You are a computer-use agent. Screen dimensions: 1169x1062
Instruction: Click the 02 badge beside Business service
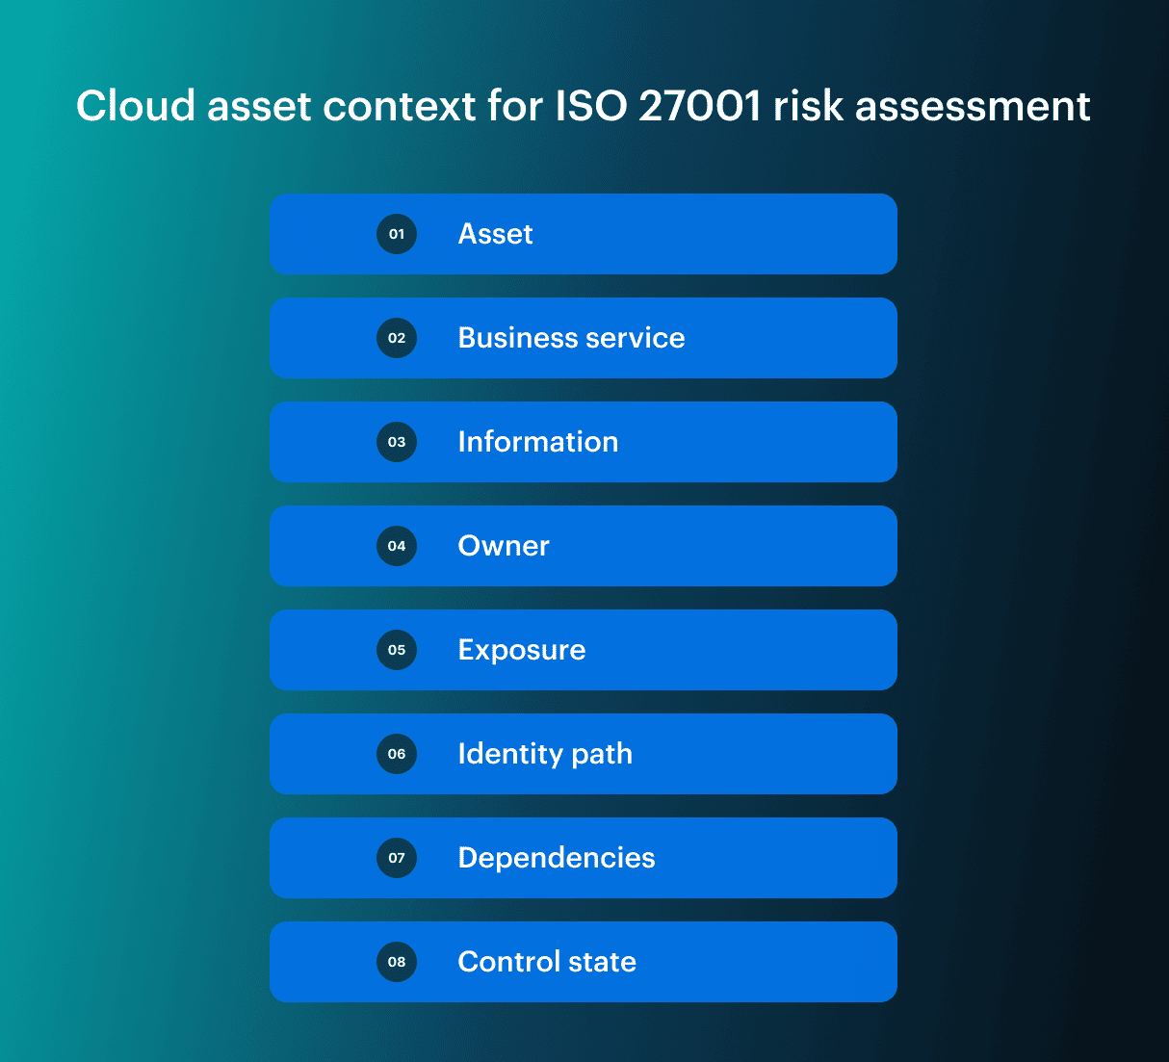[x=397, y=338]
